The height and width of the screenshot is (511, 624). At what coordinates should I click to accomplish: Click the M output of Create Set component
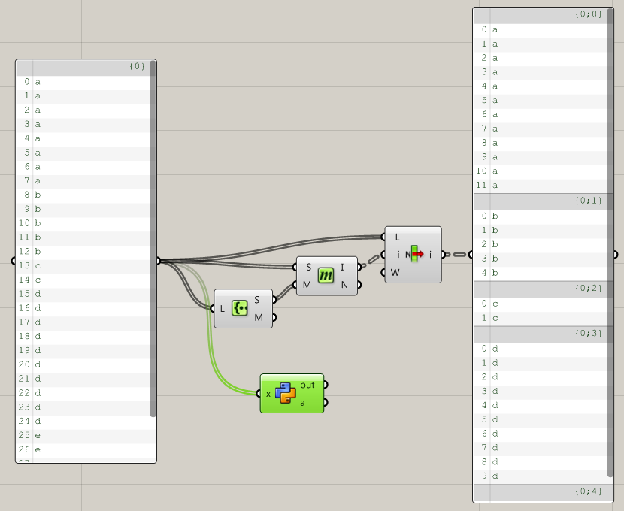coord(259,317)
